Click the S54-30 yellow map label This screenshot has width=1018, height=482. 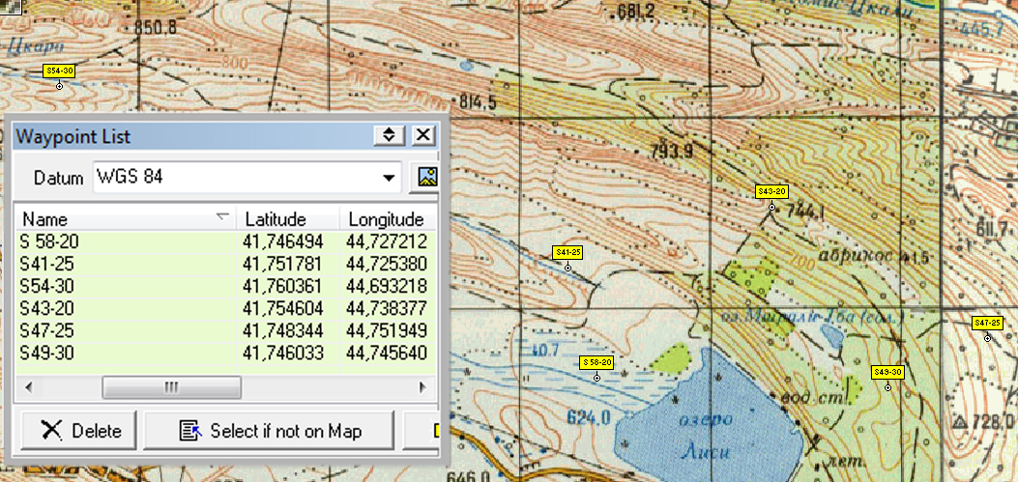tap(59, 71)
